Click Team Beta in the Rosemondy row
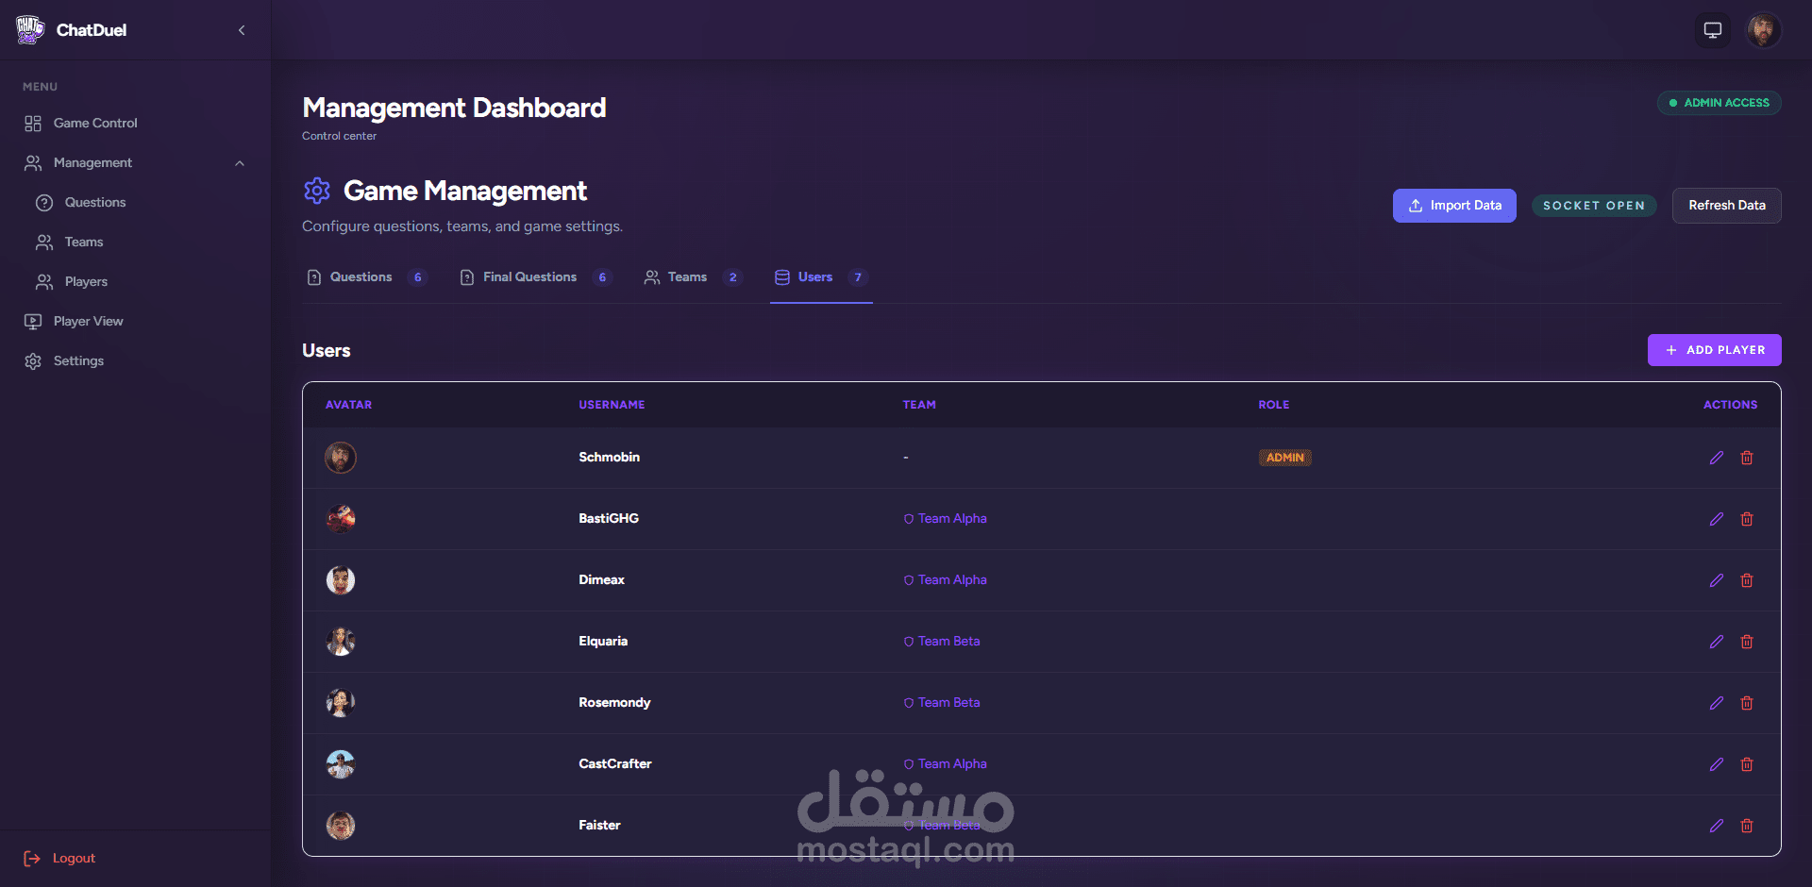 [942, 703]
